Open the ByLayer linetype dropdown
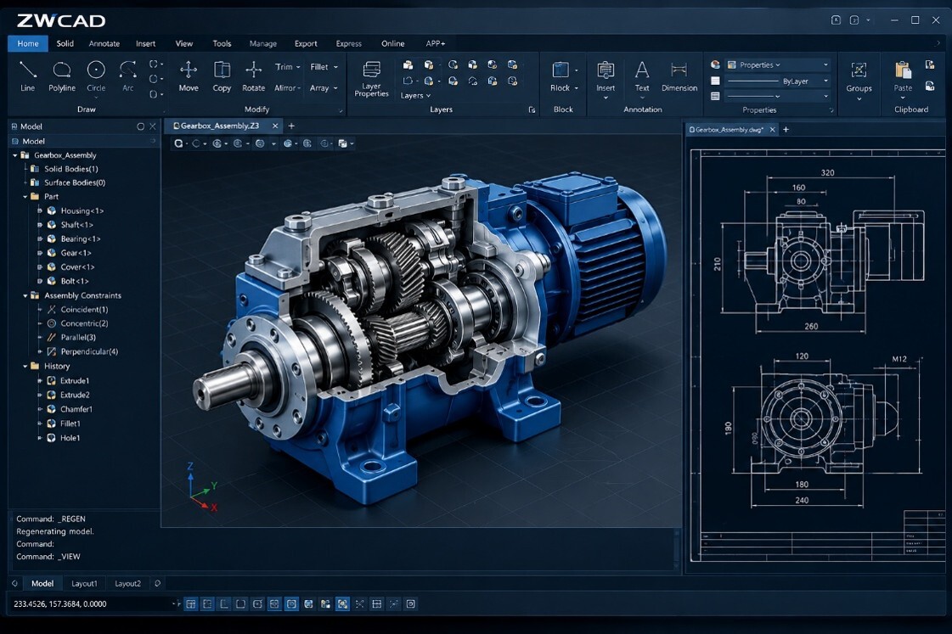952x634 pixels. (x=778, y=81)
